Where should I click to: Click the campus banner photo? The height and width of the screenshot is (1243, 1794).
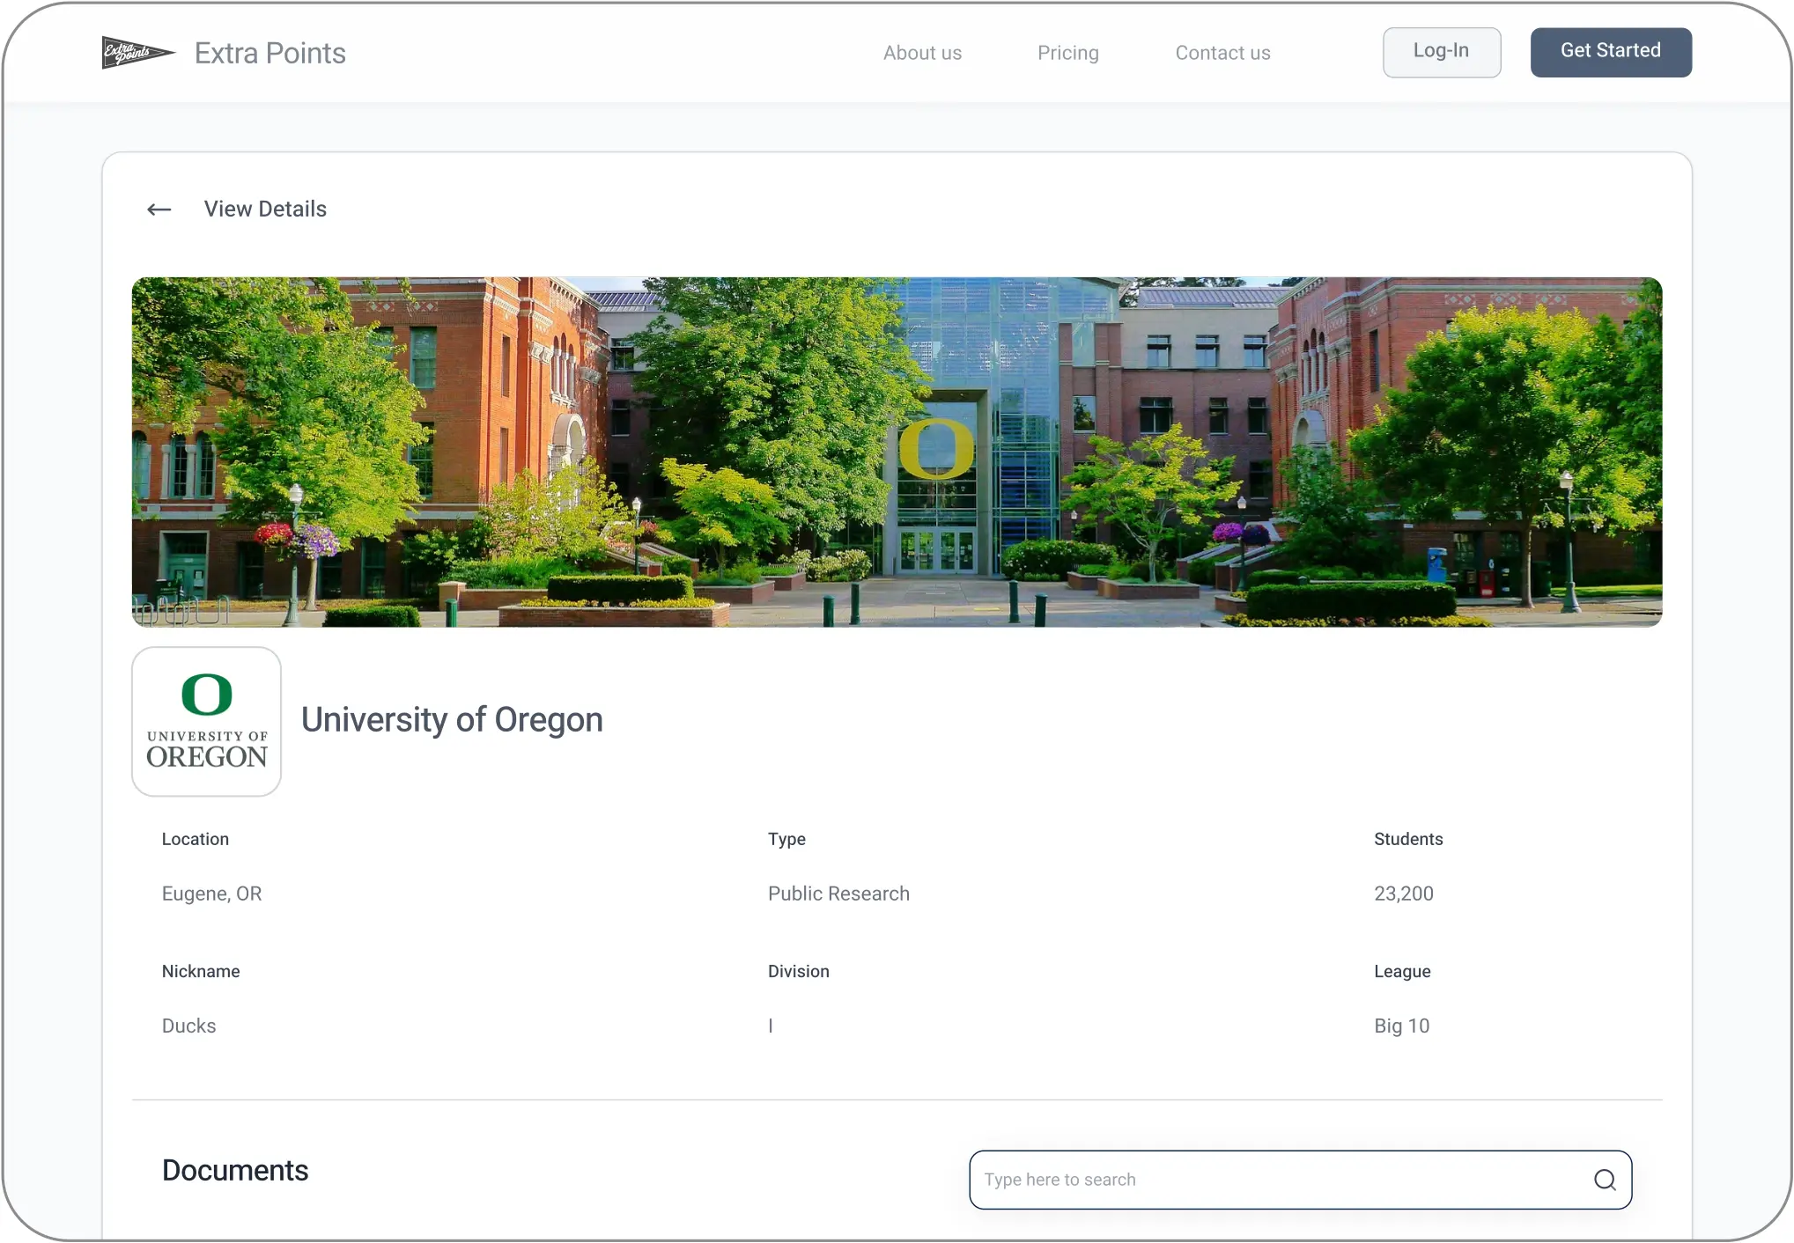(897, 452)
